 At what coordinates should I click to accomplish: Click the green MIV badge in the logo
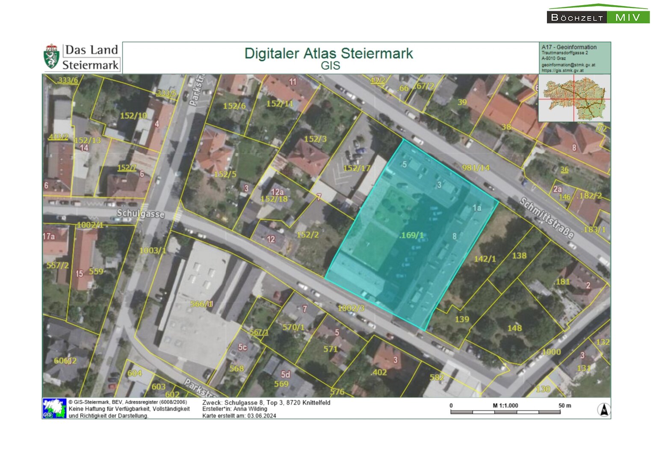coord(628,18)
